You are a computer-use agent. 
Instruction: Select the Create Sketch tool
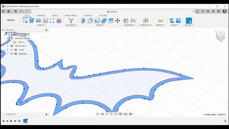tap(25, 21)
